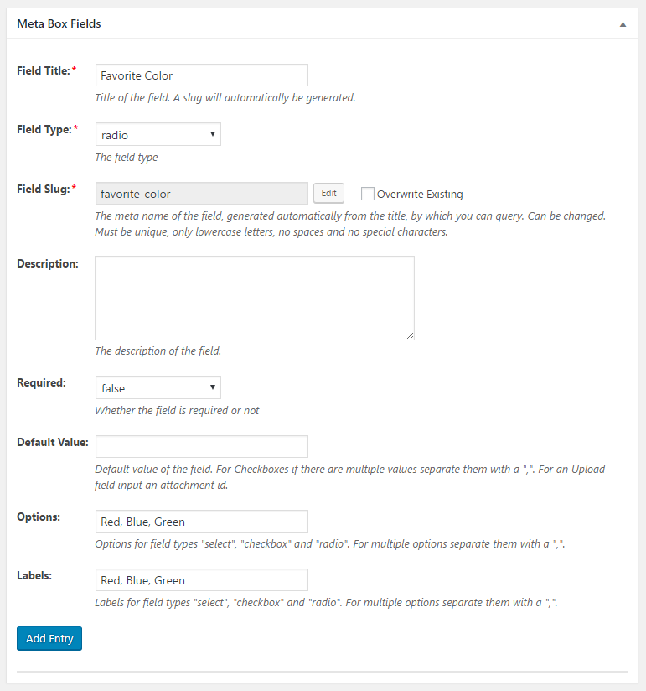Focus the Field Title input with Favorite Color
Screen dimensions: 646x691
coord(202,75)
